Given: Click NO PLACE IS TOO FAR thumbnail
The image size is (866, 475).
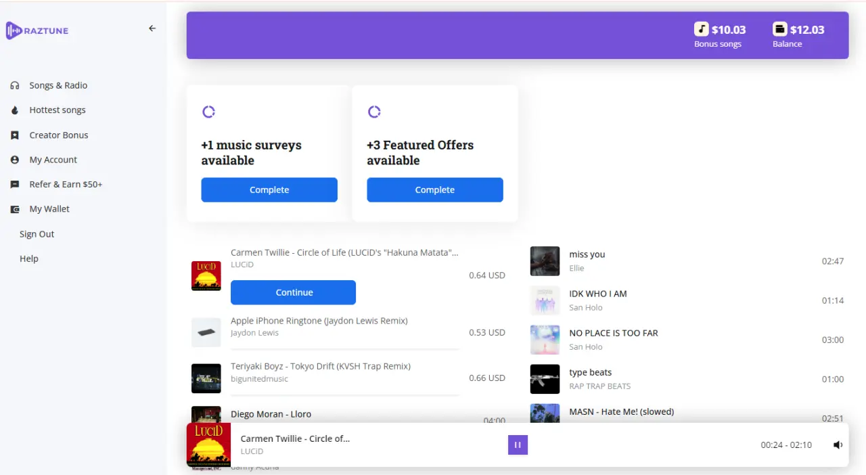Looking at the screenshot, I should [545, 340].
